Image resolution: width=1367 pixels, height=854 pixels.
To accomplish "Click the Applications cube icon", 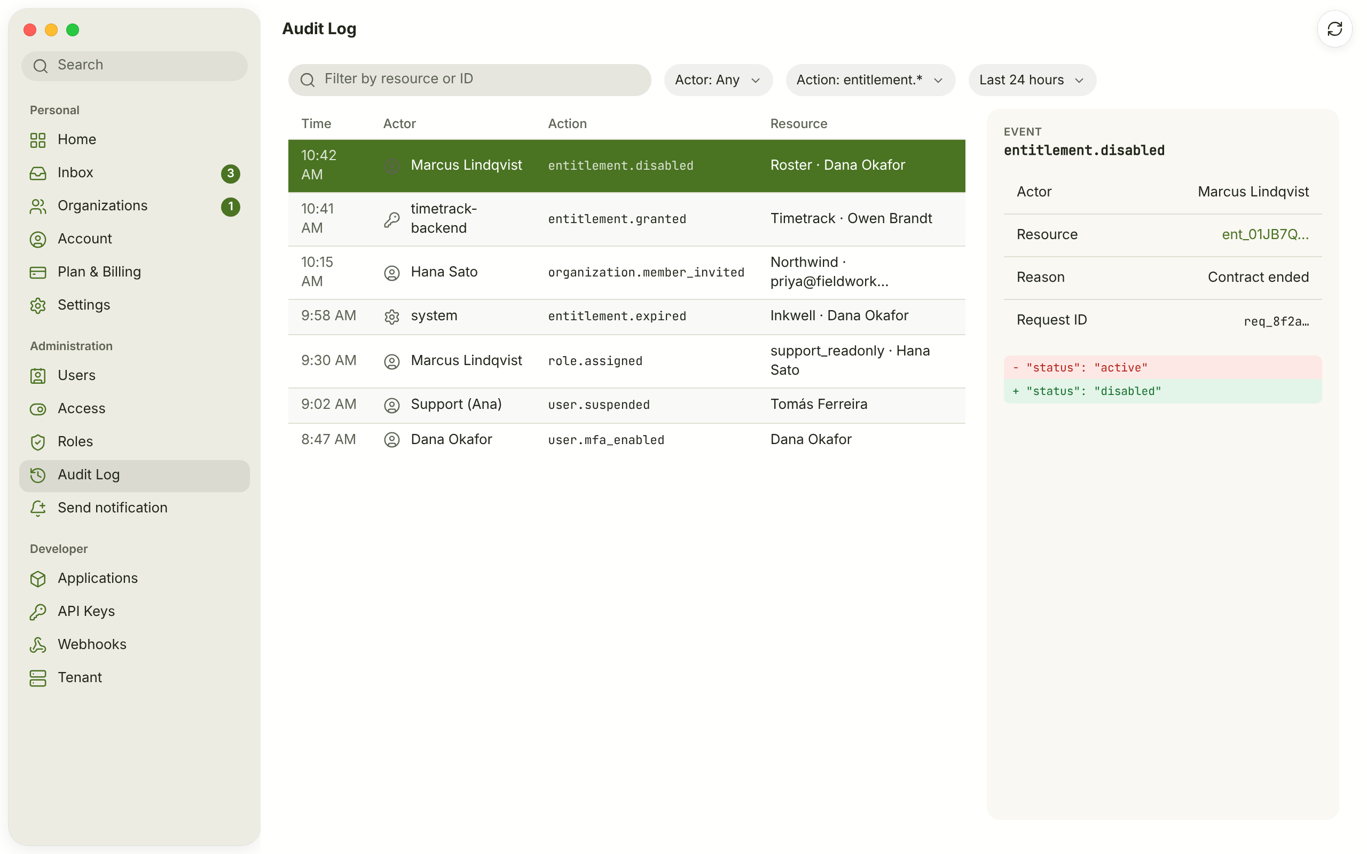I will 38,579.
